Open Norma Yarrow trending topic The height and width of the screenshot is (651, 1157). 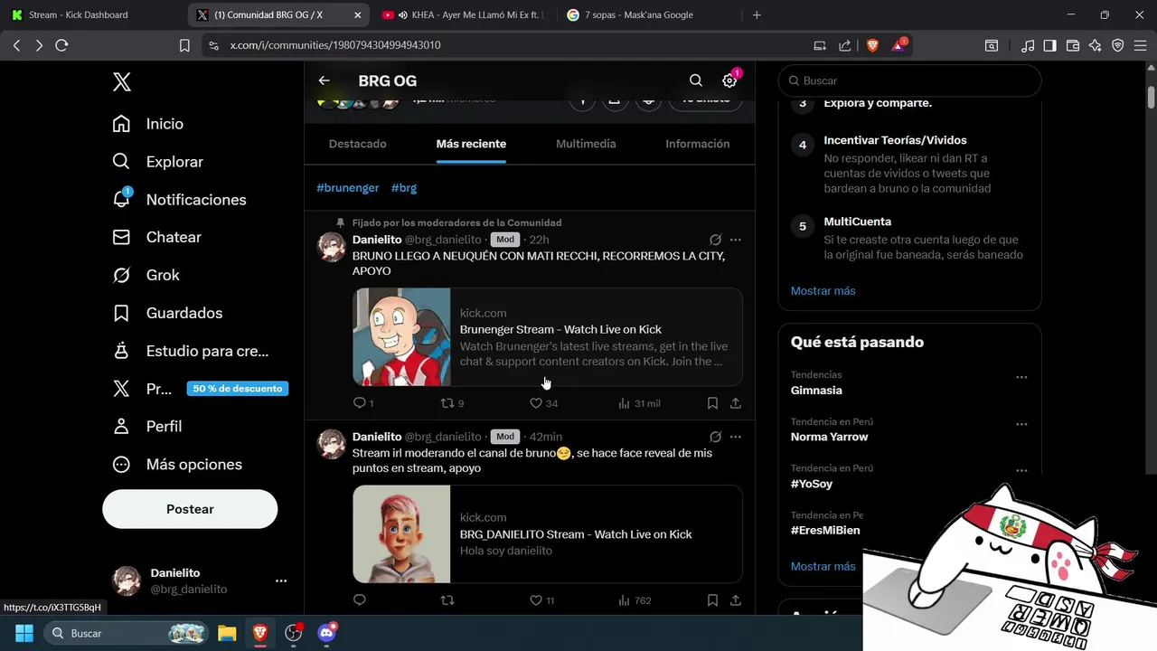(x=829, y=437)
